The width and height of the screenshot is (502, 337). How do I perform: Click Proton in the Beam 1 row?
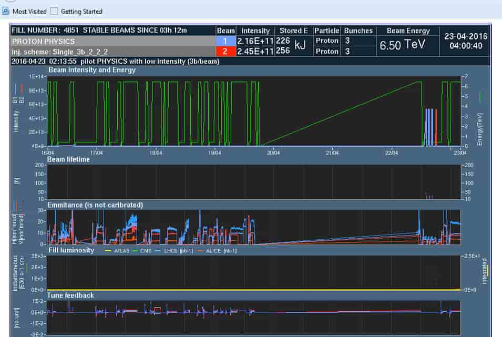pos(327,40)
